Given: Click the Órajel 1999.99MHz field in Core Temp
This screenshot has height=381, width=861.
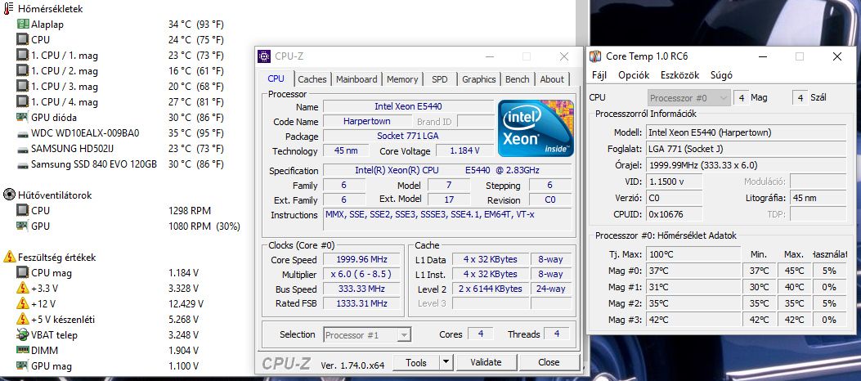Looking at the screenshot, I should (746, 165).
